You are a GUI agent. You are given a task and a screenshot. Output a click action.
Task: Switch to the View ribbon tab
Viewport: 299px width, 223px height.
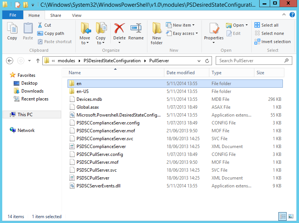[x=77, y=15]
